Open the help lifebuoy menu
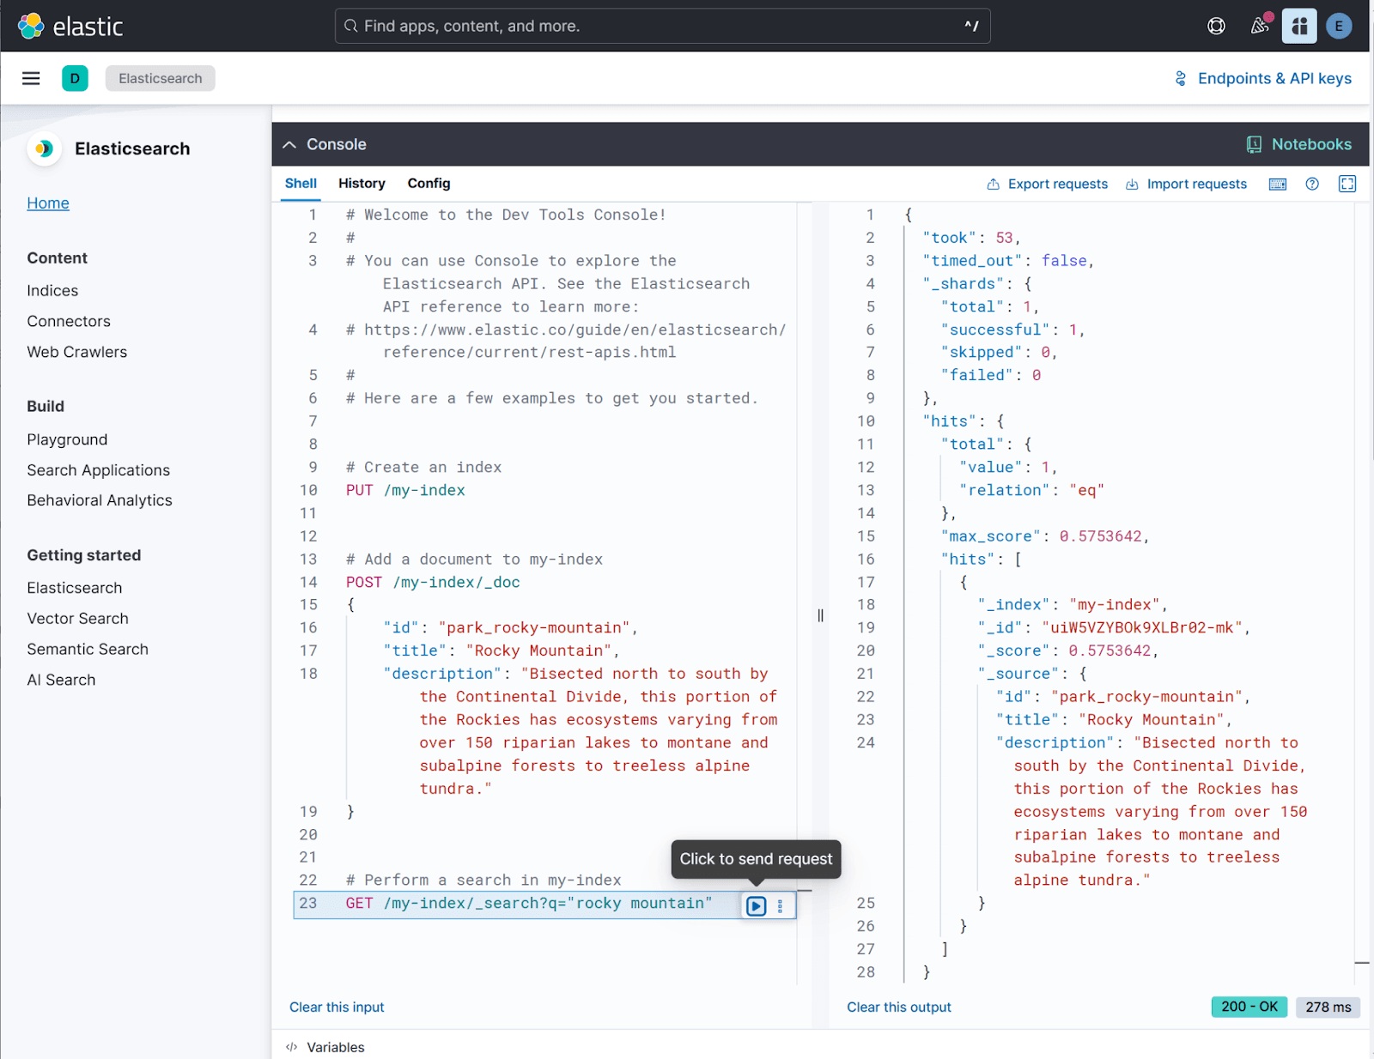Viewport: 1374px width, 1059px height. tap(1216, 26)
